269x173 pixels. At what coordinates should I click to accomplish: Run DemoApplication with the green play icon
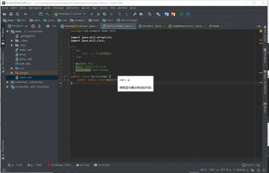(92, 14)
